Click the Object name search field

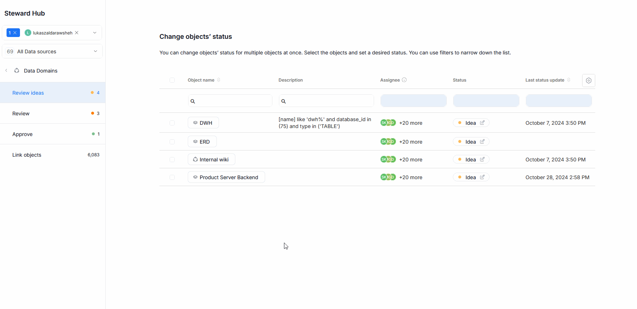[x=232, y=101]
